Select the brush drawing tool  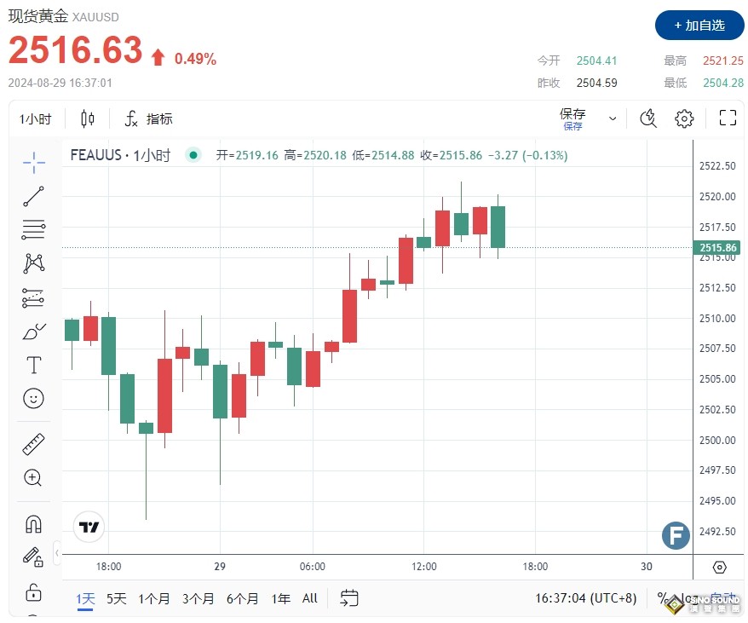34,332
